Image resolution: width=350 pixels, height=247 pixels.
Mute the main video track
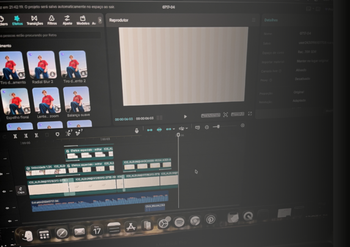(4, 192)
